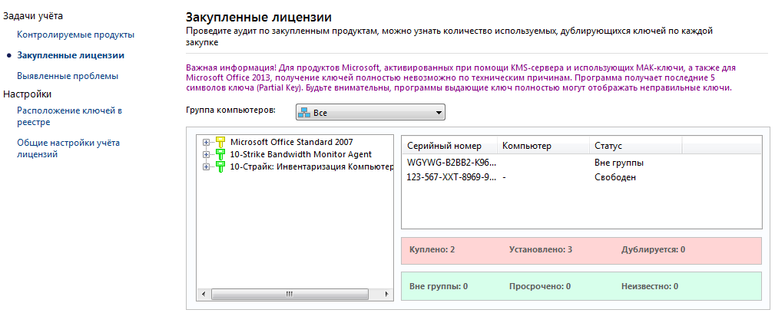This screenshot has height=313, width=775.
Task: Click the network group icon in the Все combo box
Action: (304, 113)
